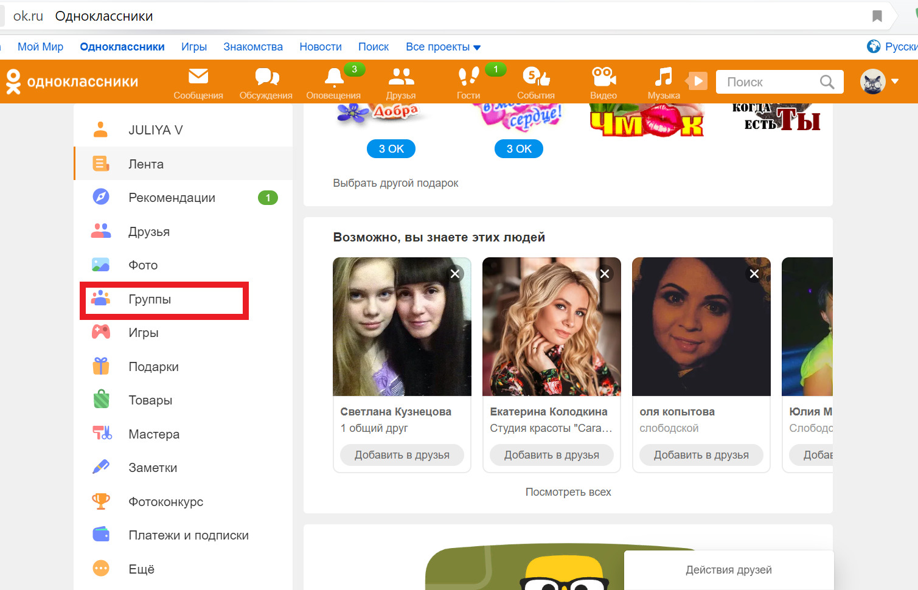The image size is (918, 590).
Task: Click the Фотоконкурс trophy icon
Action: (101, 501)
